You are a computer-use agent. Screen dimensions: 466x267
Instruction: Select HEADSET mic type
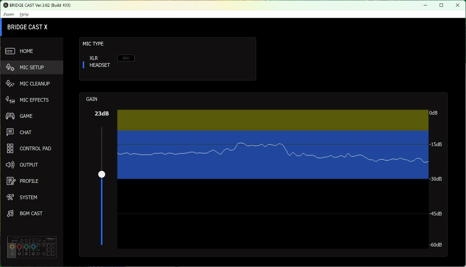pyautogui.click(x=100, y=65)
